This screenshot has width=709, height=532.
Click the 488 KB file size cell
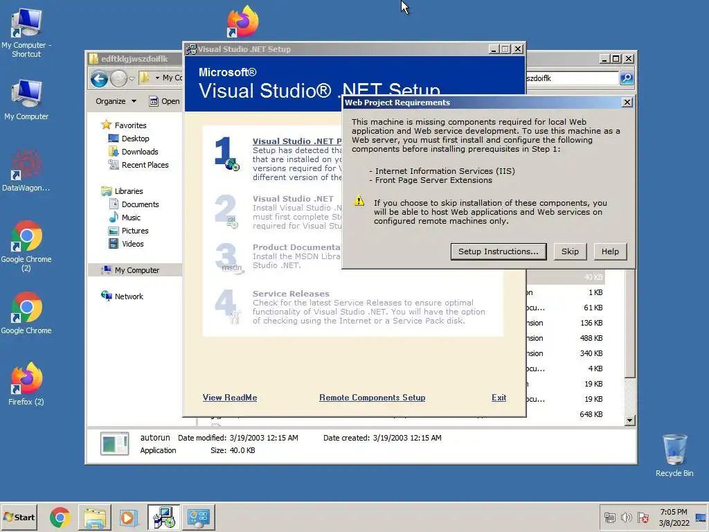pos(591,338)
